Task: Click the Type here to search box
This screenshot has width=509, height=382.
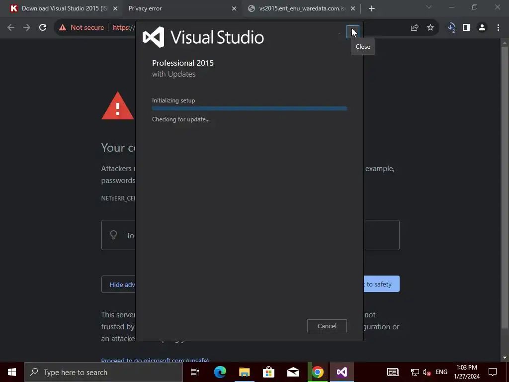Action: click(103, 372)
